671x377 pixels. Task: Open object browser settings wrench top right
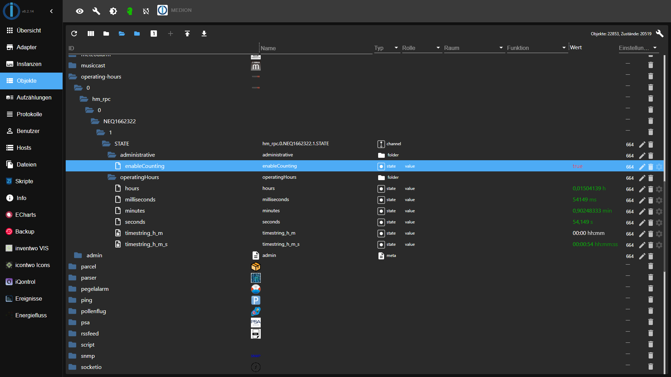[659, 34]
